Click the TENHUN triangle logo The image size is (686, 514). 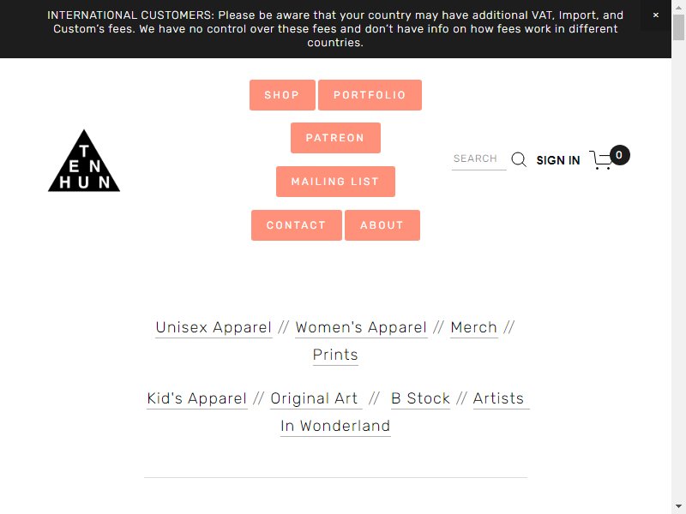[x=83, y=160]
